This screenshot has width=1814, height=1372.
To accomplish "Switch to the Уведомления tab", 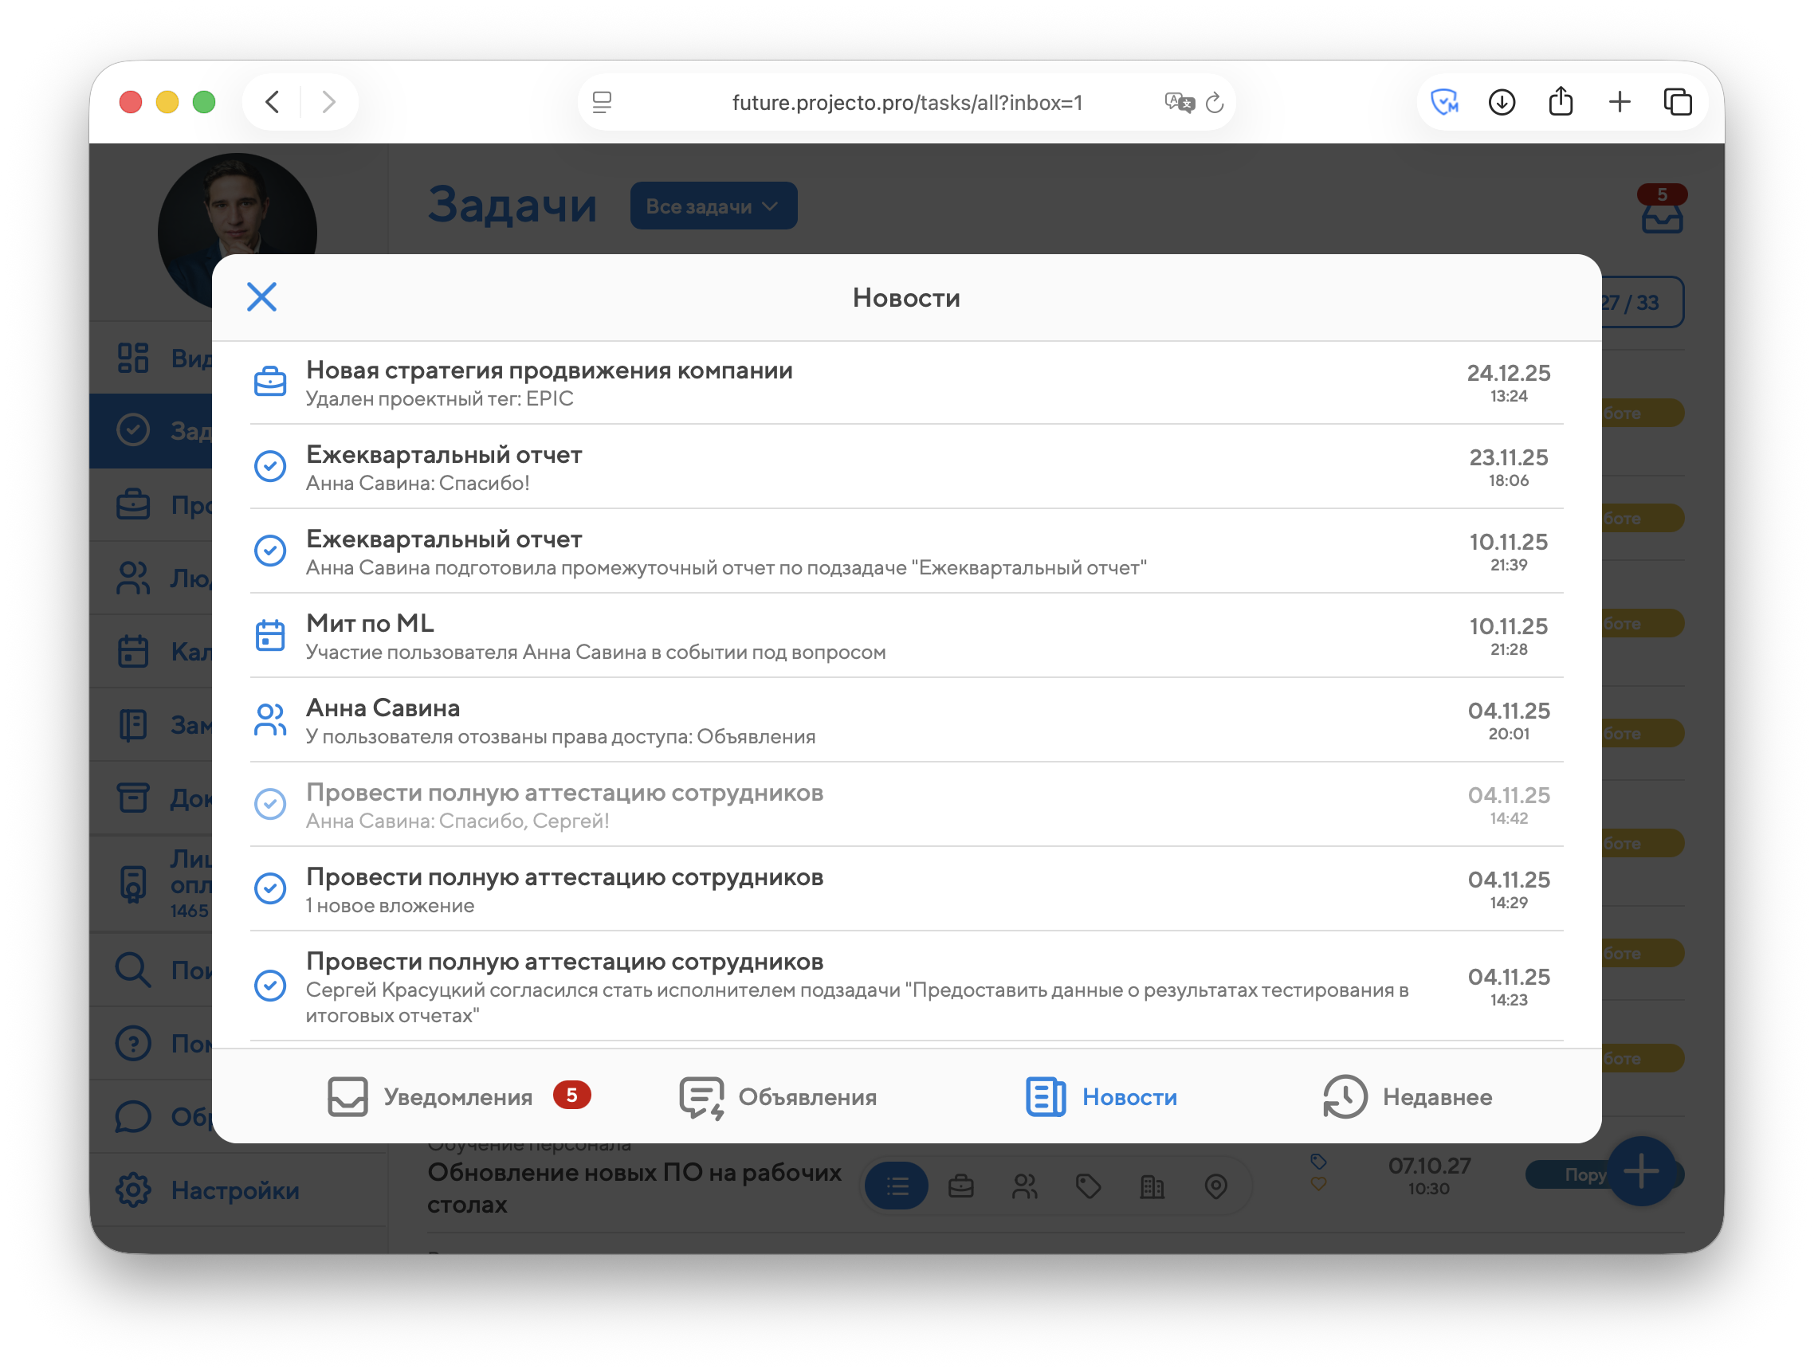I will coord(457,1096).
